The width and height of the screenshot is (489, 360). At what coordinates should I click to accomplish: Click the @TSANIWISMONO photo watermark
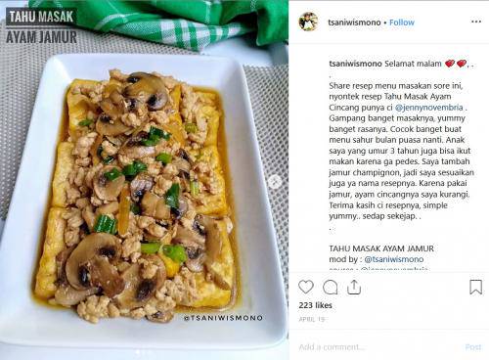click(223, 318)
